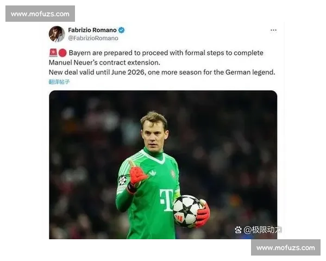Click the Champions League starball sleeve badge
Image resolution: width=326 pixels, height=261 pixels.
pos(123,180)
